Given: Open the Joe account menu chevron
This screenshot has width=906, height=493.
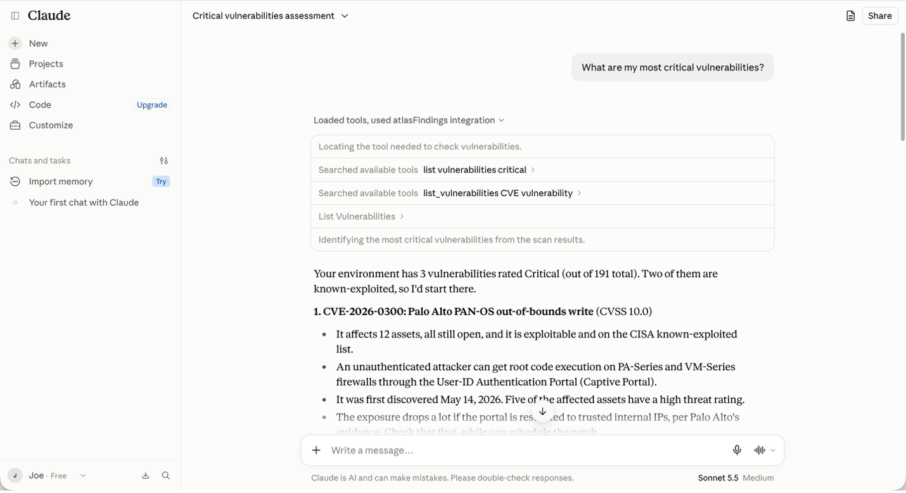Looking at the screenshot, I should tap(83, 475).
